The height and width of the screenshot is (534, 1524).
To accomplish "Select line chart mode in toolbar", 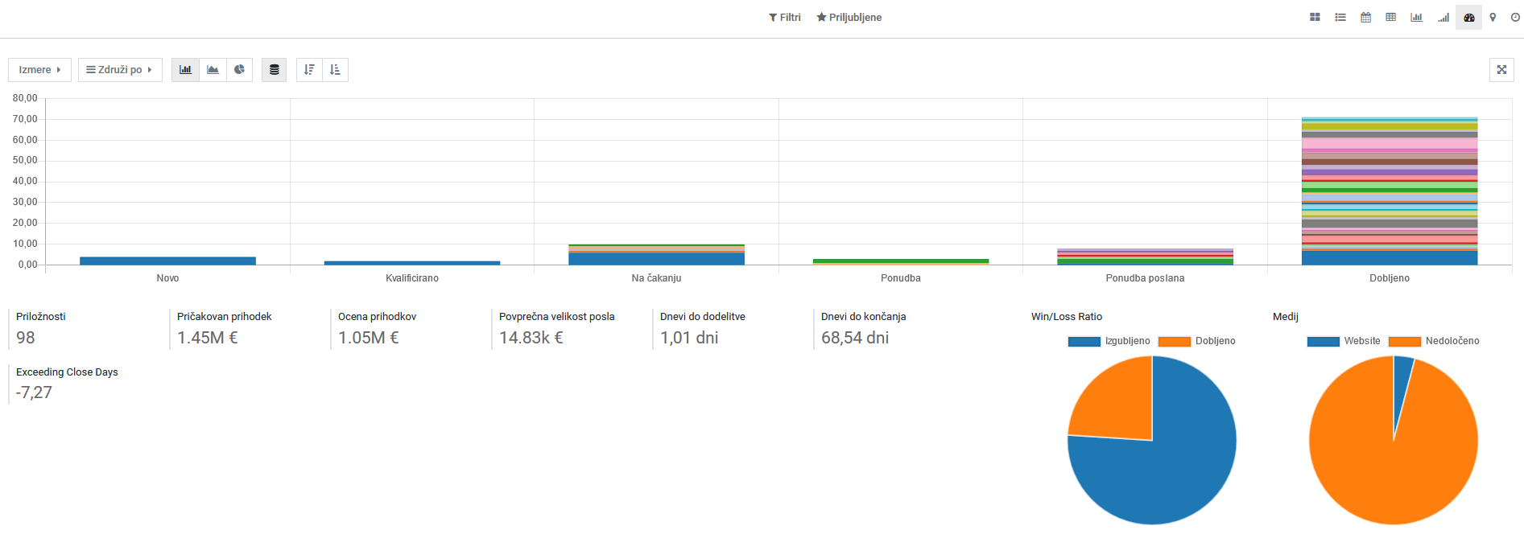I will coord(213,70).
